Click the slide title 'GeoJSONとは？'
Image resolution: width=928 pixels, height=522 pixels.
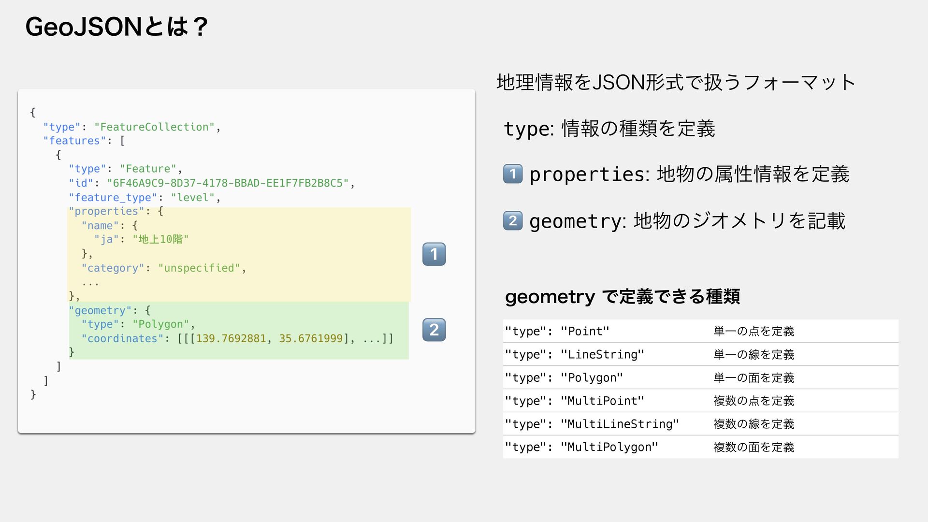click(x=116, y=27)
